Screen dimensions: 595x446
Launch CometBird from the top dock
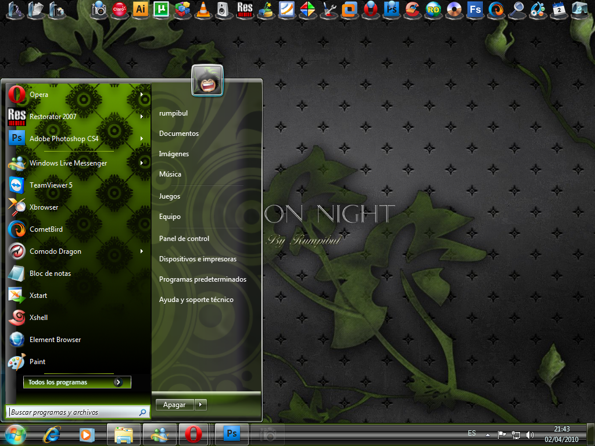click(496, 10)
